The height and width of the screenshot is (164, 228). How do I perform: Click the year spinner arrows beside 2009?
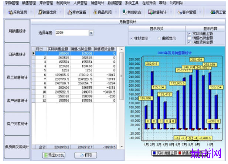coord(91,33)
